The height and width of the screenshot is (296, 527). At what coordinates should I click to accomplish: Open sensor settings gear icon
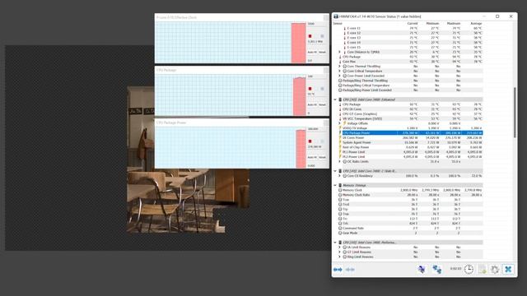(495, 269)
